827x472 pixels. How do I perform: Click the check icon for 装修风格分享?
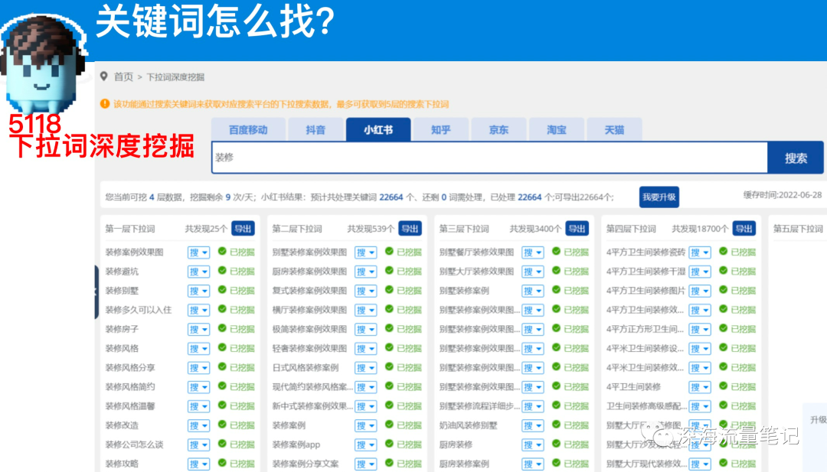tap(222, 366)
